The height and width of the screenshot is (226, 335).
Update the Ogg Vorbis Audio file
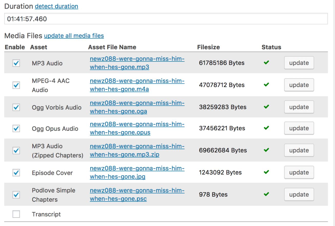coord(299,107)
